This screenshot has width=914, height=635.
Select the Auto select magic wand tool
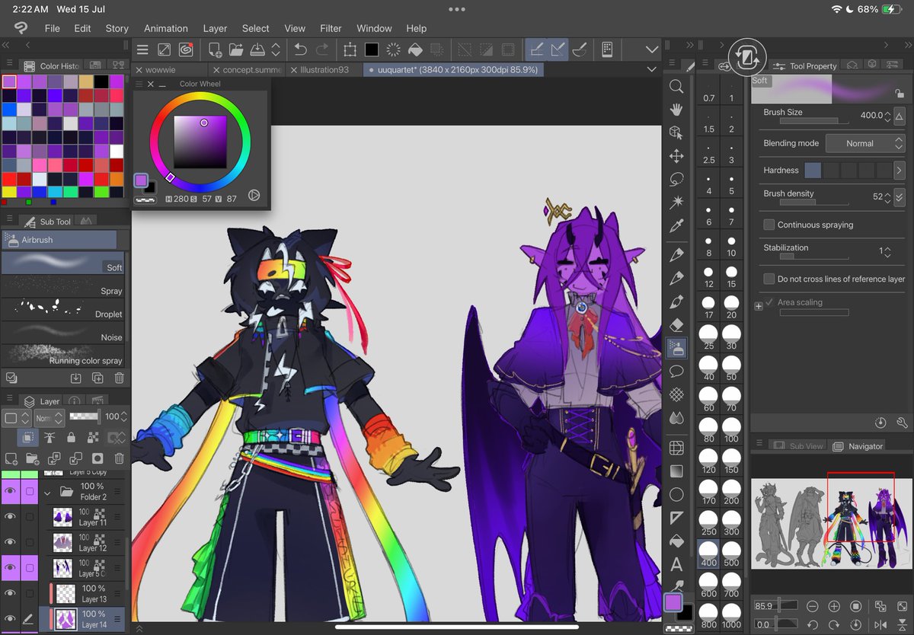pos(676,203)
